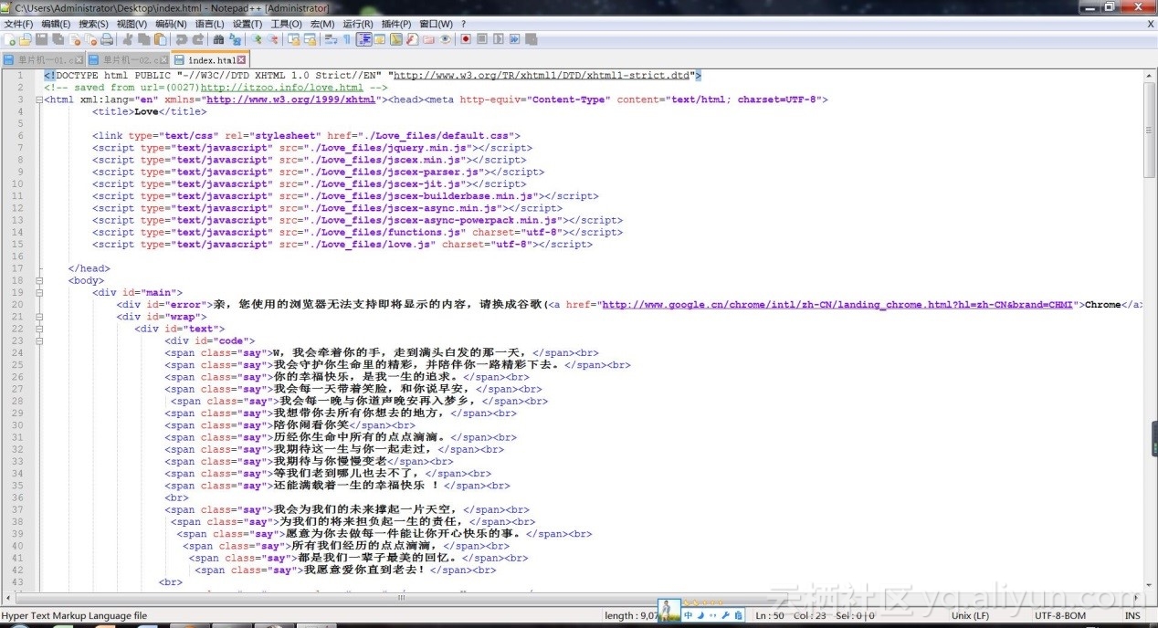Viewport: 1158px width, 628px height.
Task: Undo the last edit via toolbar
Action: (x=181, y=40)
